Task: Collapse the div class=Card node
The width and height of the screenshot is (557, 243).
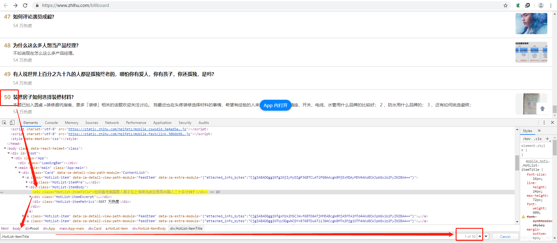Action: click(x=19, y=173)
